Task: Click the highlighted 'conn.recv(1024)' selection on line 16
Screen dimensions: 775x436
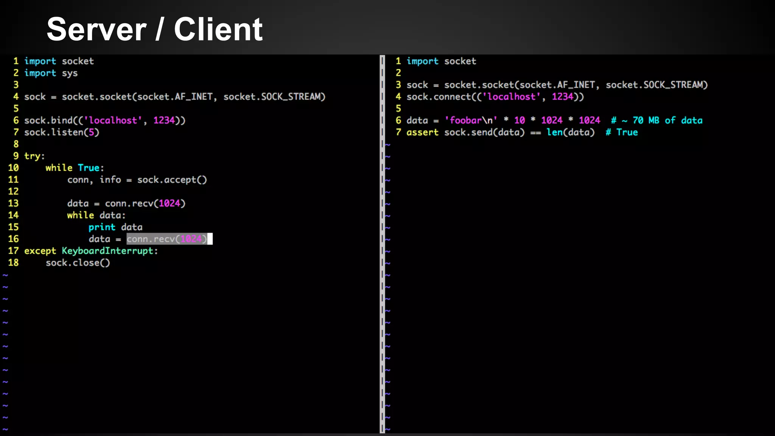Action: 167,239
